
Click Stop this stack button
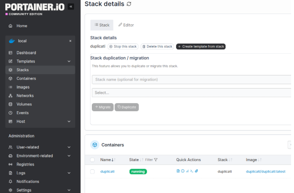click(123, 46)
